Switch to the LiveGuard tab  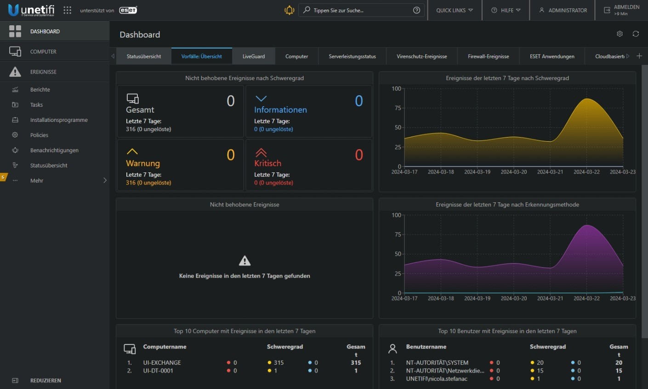coord(254,56)
